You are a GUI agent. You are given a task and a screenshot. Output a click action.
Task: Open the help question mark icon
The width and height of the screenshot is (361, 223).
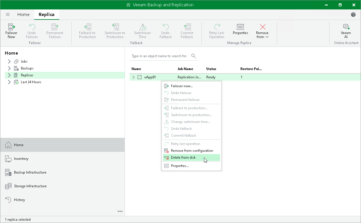[x=353, y=15]
